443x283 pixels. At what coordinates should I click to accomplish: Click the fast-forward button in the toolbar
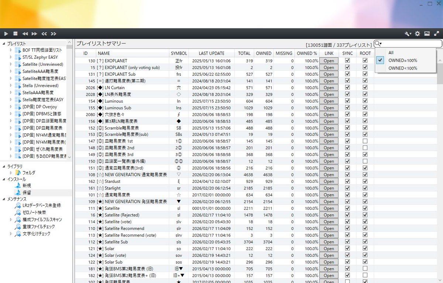tap(34, 34)
